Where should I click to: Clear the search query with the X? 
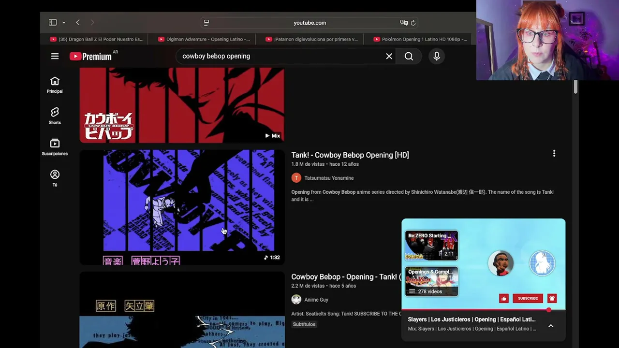(x=389, y=56)
